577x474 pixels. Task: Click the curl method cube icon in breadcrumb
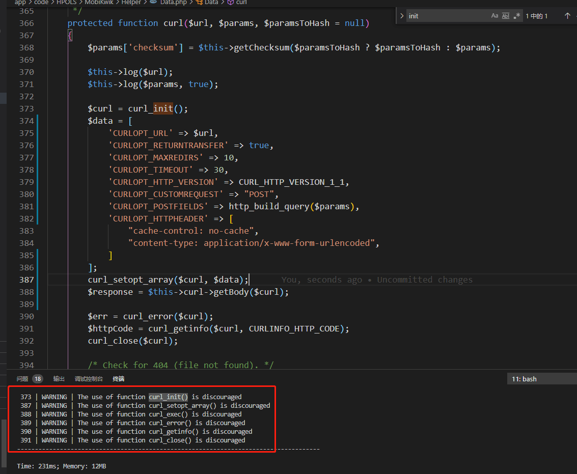[231, 3]
